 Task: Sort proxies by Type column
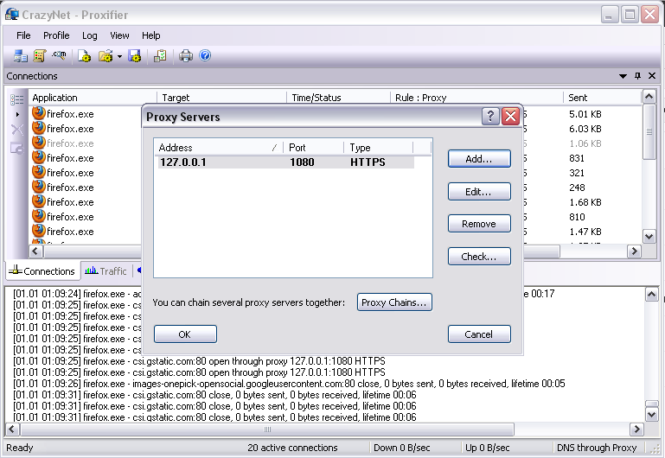378,148
